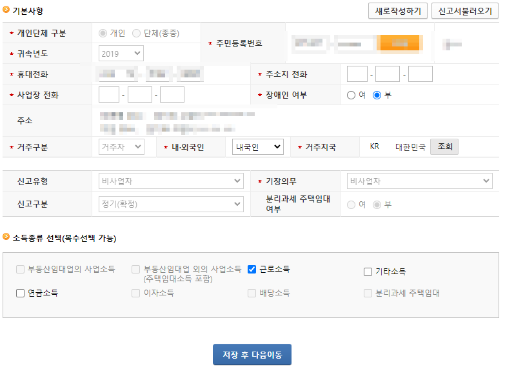The height and width of the screenshot is (378, 505).
Task: Click 저장 후 다음이동 button
Action: (252, 355)
